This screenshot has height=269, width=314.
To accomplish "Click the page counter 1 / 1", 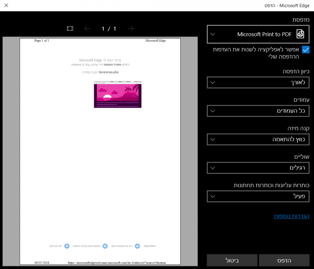I will 109,29.
